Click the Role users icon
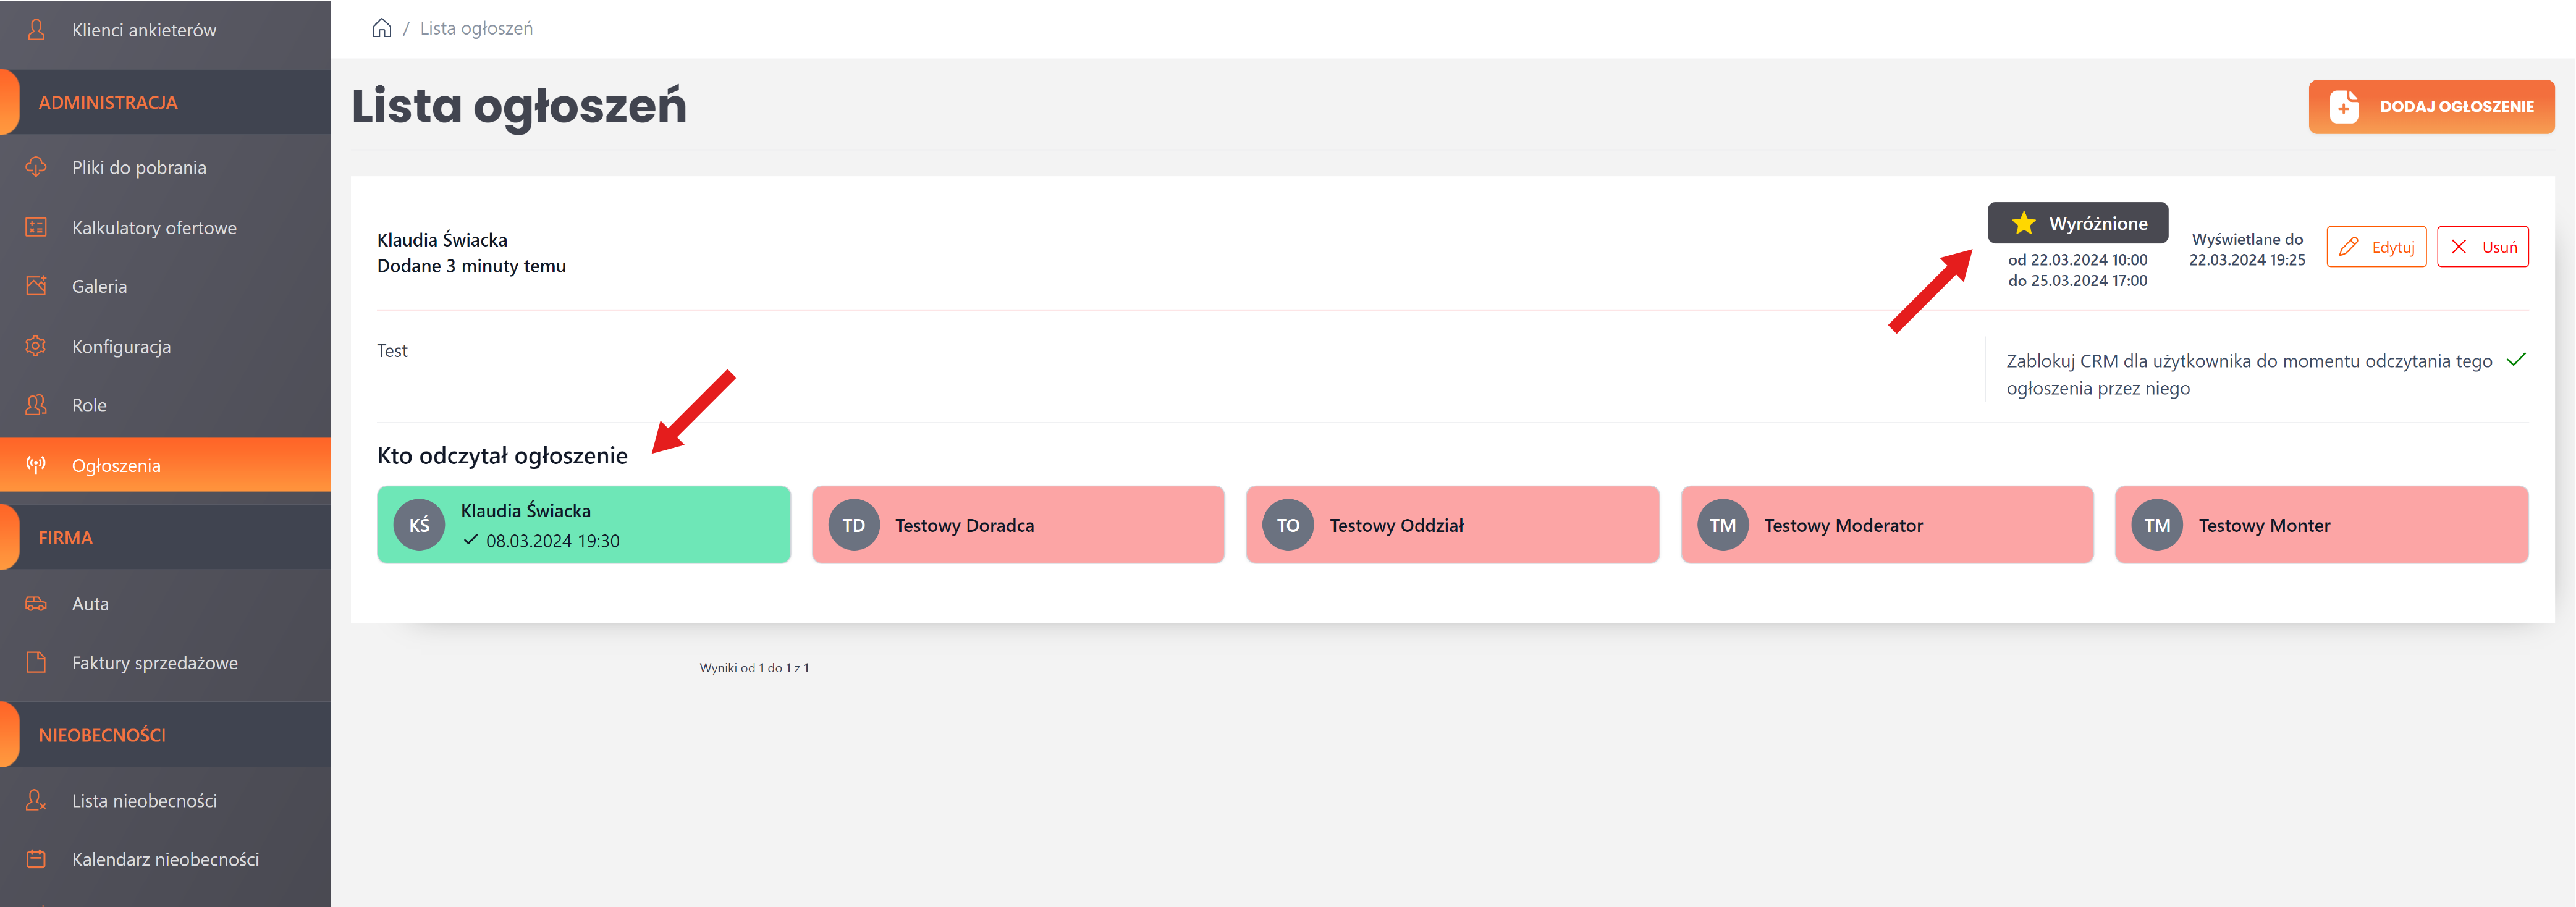The height and width of the screenshot is (907, 2576). coord(36,405)
